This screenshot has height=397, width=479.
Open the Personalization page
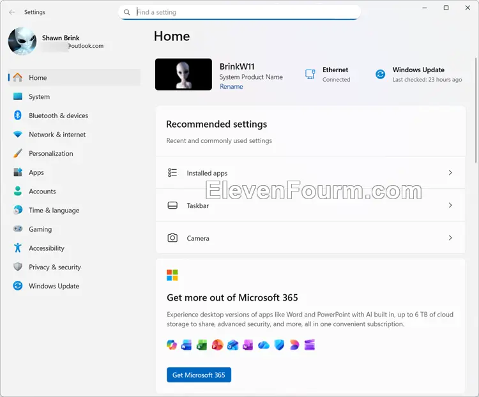pos(74,153)
